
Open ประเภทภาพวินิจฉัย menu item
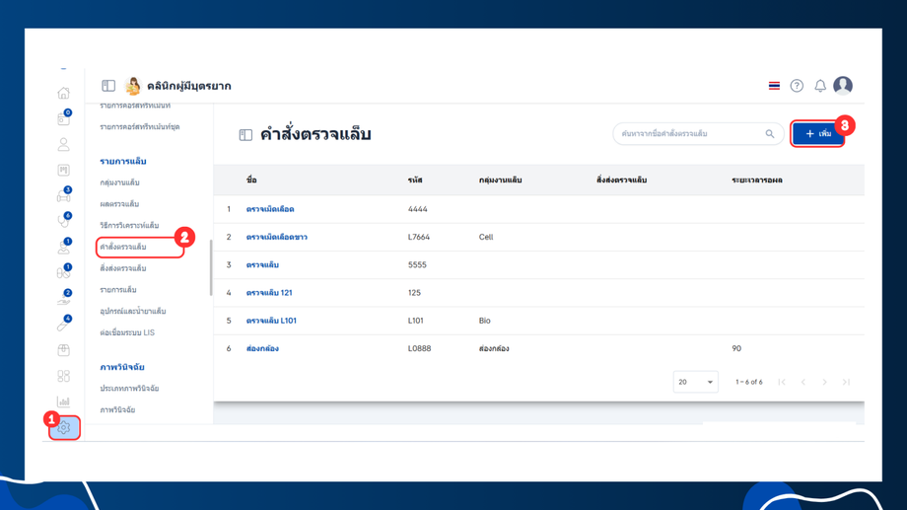click(129, 389)
